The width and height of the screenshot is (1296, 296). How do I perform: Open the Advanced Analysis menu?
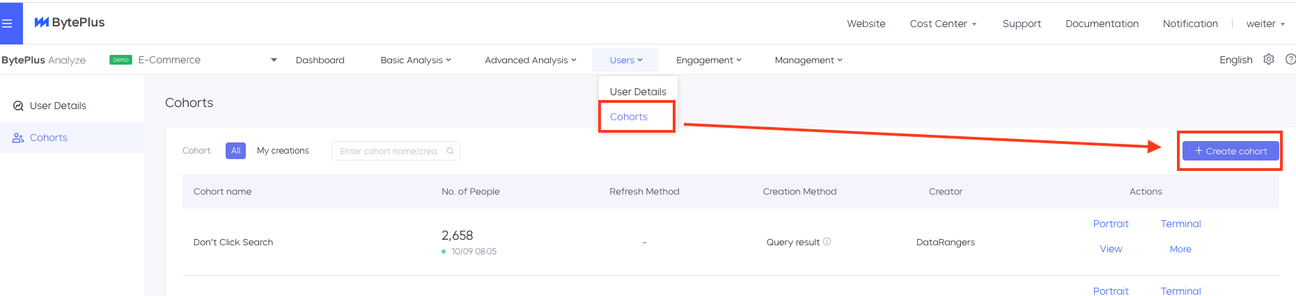531,60
